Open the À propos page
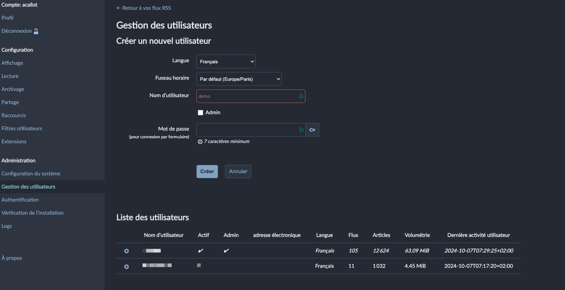 coord(12,258)
